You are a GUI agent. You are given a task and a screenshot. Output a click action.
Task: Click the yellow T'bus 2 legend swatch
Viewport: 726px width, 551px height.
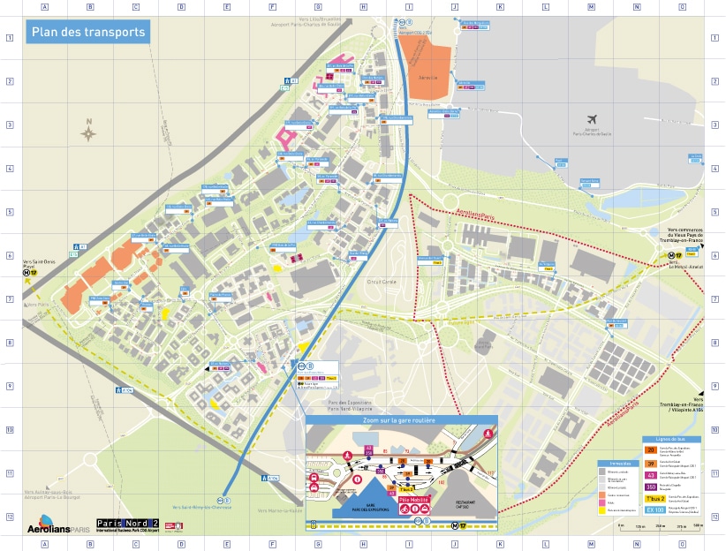coord(655,498)
